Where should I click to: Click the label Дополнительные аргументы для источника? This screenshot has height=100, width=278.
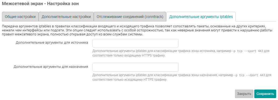[x=52, y=43]
